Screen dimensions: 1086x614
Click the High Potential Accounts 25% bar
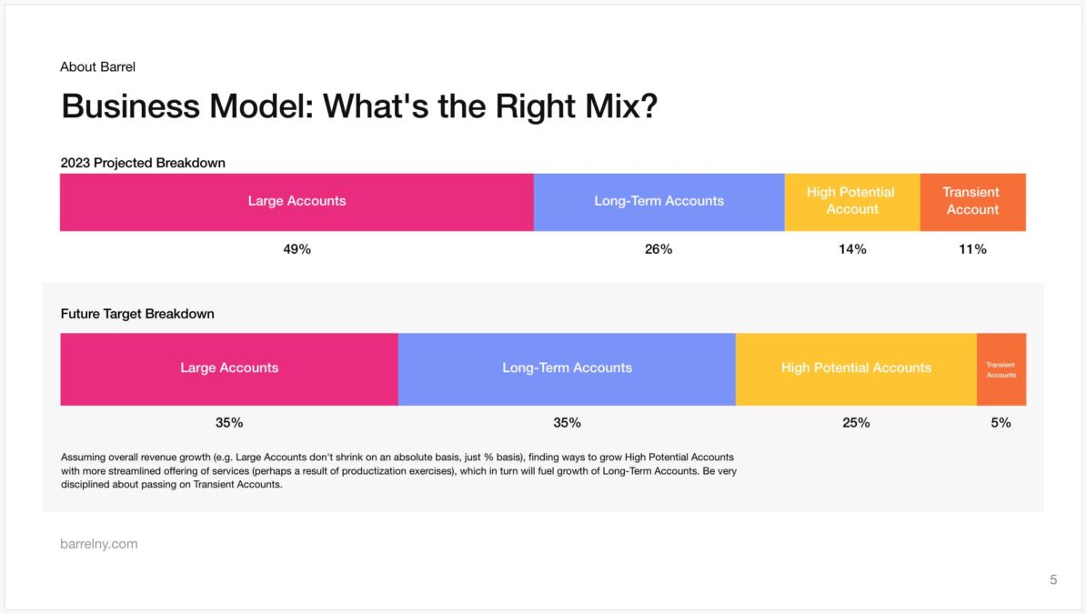point(856,368)
